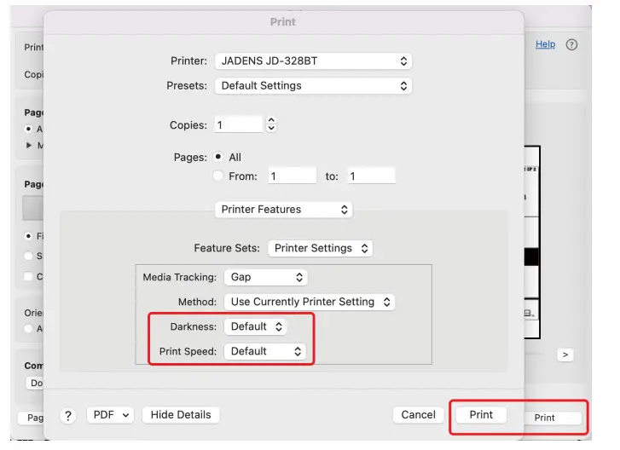This screenshot has width=620, height=450.
Task: Click the From page number field
Action: pyautogui.click(x=293, y=176)
